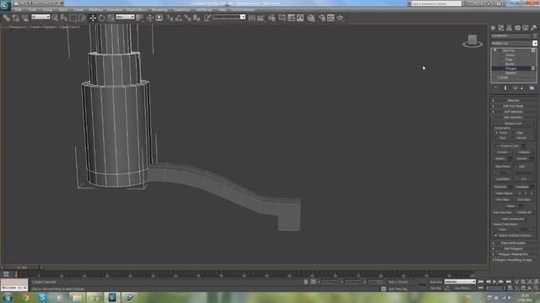540x303 pixels.
Task: Select the Move tool in main toolbar
Action: click(93, 18)
